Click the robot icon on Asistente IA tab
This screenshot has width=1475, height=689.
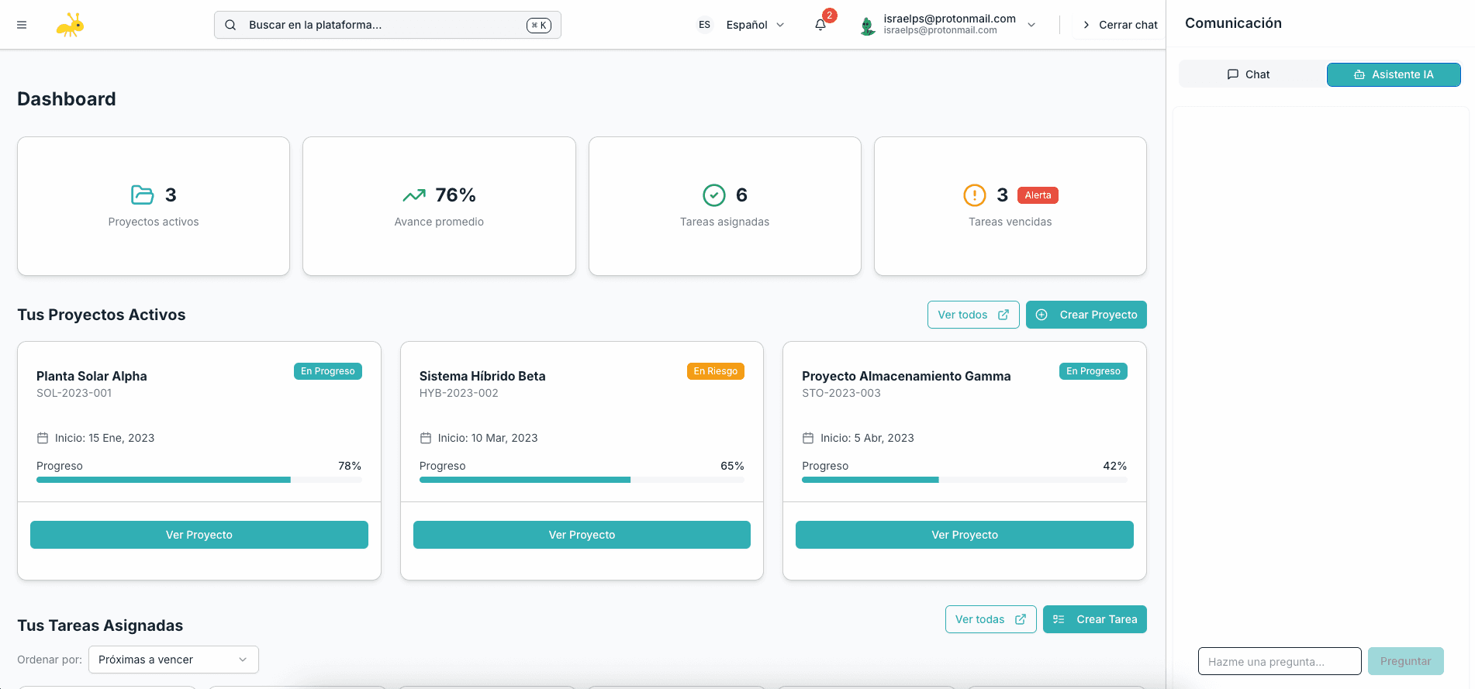(x=1359, y=74)
